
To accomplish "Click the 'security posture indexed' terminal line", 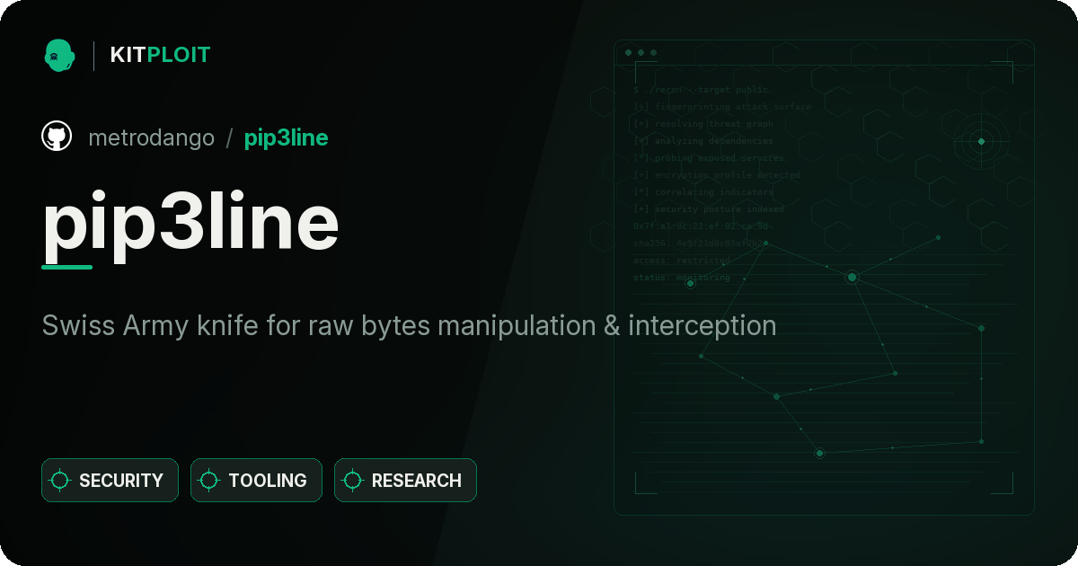I will (x=708, y=209).
